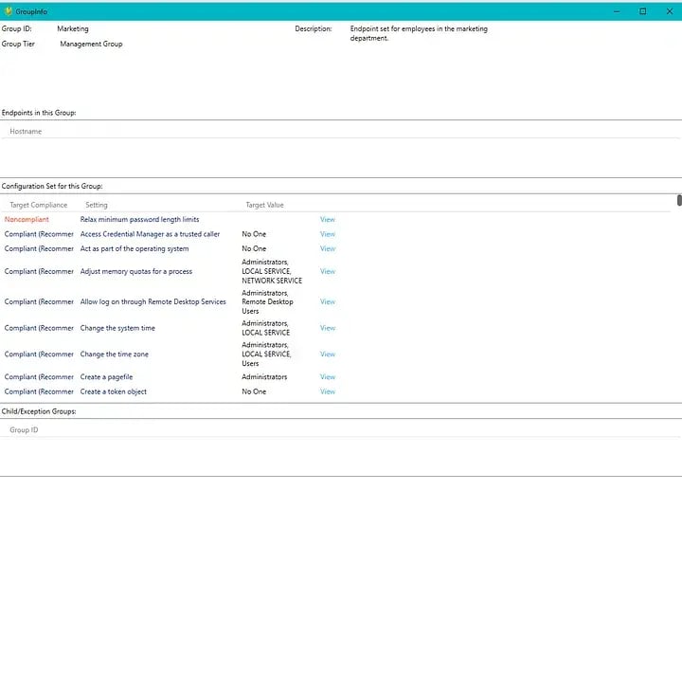Click the Group ID column header in Child Groups

click(24, 430)
